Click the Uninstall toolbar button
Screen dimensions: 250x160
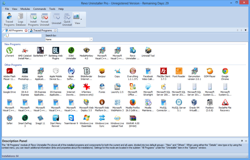[56, 19]
